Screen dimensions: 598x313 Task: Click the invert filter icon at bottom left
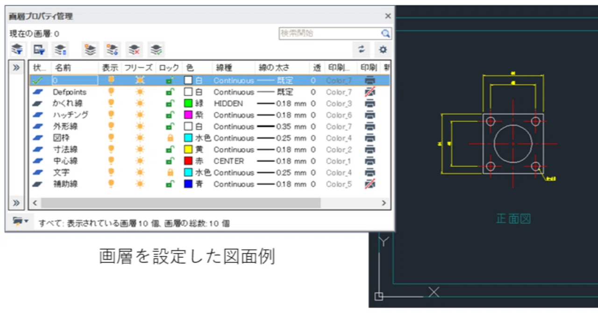[18, 221]
